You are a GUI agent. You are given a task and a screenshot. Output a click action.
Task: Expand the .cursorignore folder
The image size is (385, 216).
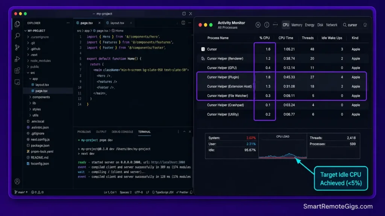38,37
